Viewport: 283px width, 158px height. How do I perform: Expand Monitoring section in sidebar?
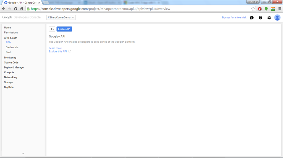10,58
